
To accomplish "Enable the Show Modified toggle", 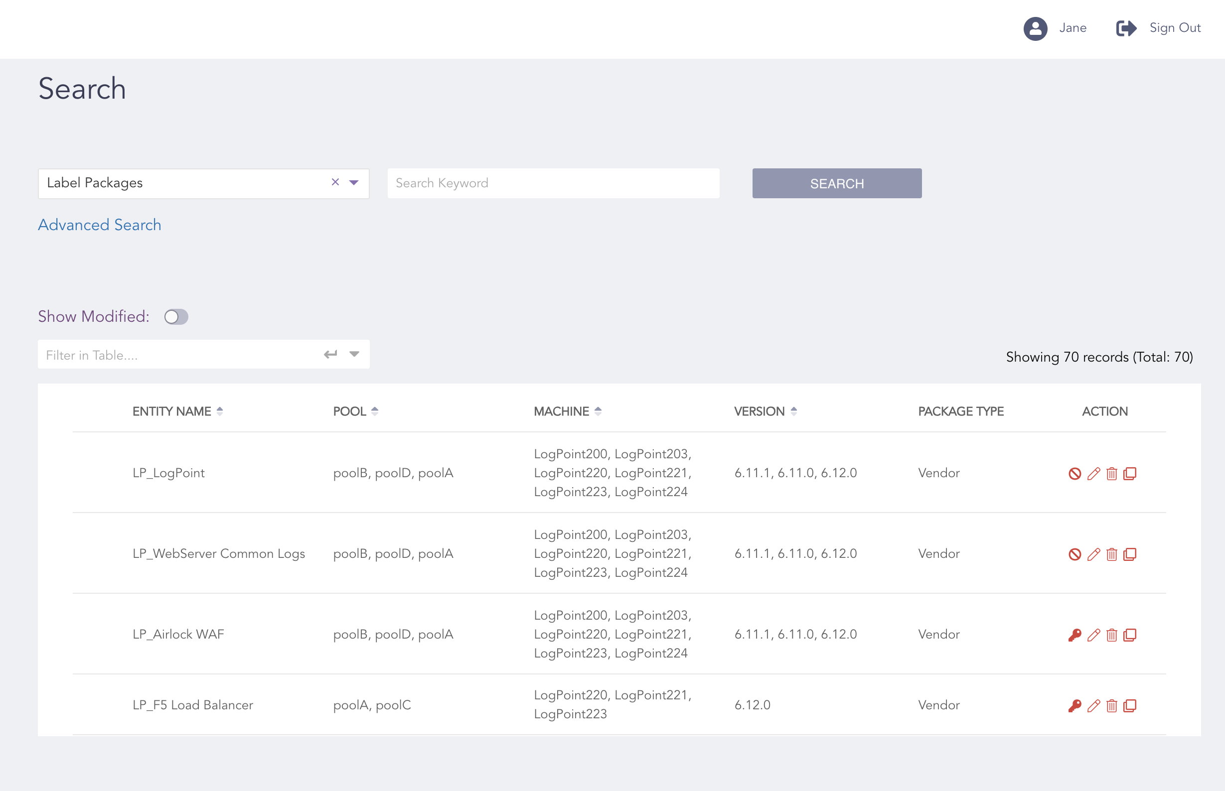I will pyautogui.click(x=176, y=317).
